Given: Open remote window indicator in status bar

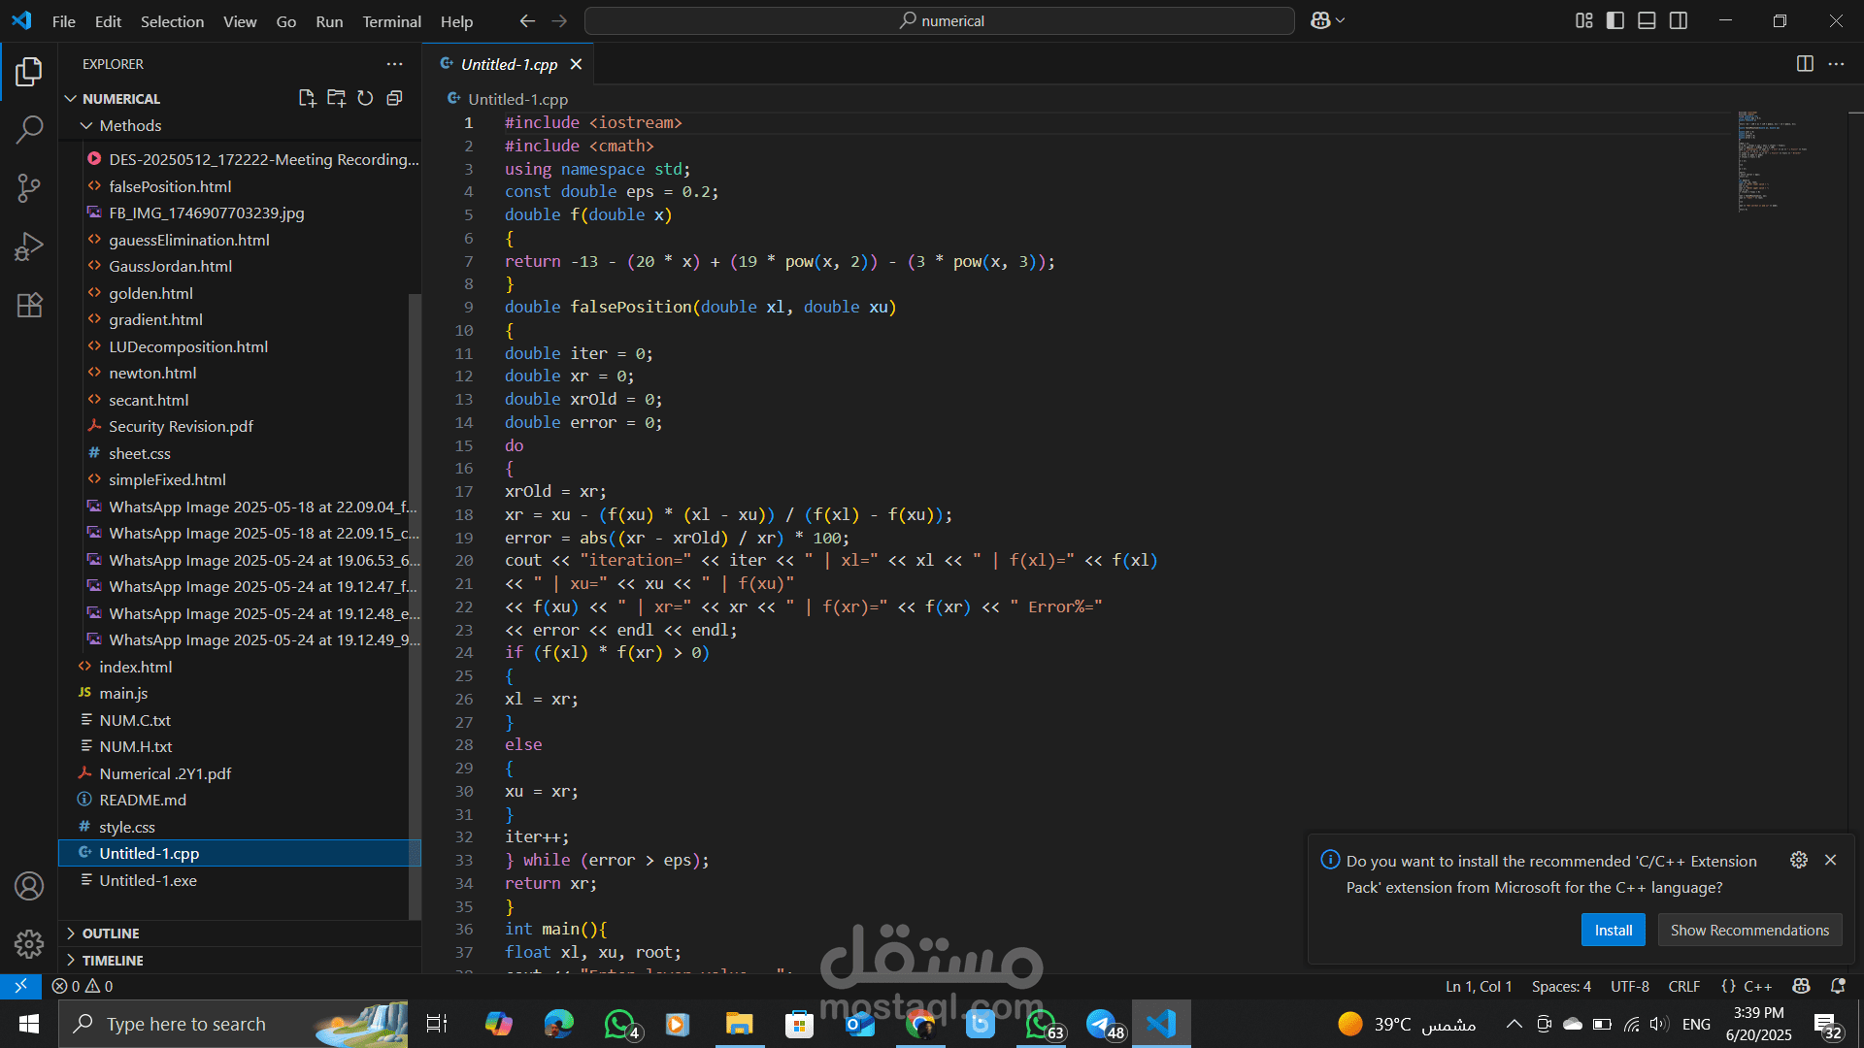Looking at the screenshot, I should [20, 986].
